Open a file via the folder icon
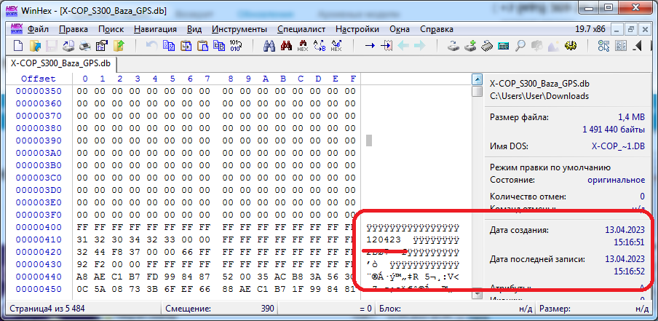Image resolution: width=658 pixels, height=321 pixels. [x=34, y=46]
